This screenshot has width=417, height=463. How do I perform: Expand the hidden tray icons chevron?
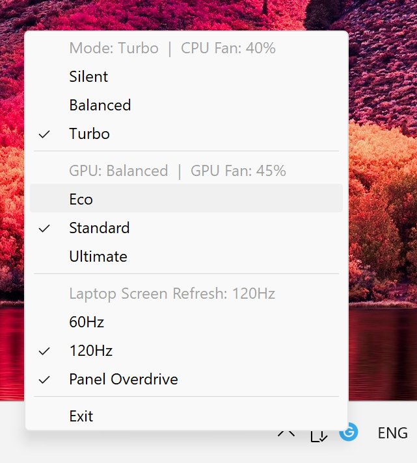[286, 432]
